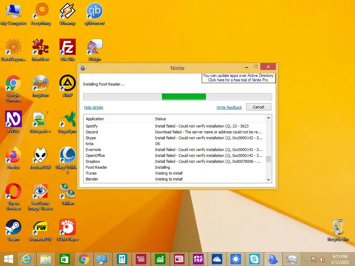Select the Google Chrome desktop shortcut
Screen dimensions: 355x266
[14, 88]
